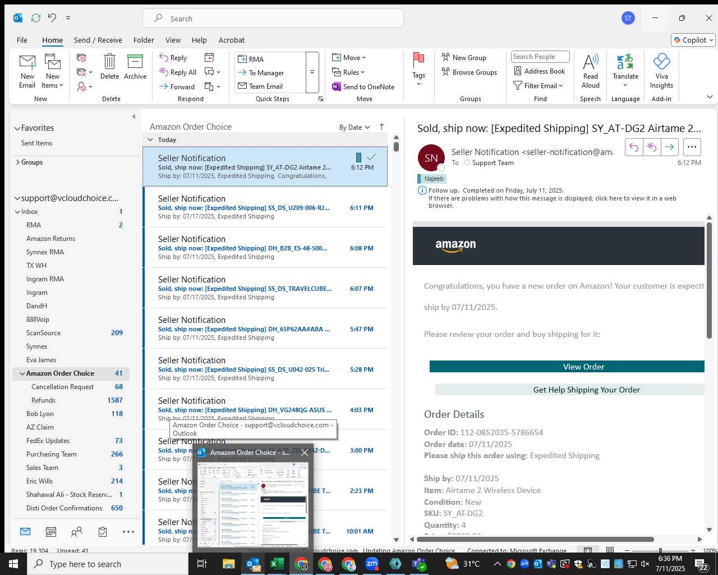Click the Outlook window preview thumbnail
Viewport: 718px width, 575px height.
tap(253, 504)
